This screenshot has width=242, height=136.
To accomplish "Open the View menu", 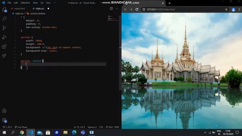I will point(35,3).
